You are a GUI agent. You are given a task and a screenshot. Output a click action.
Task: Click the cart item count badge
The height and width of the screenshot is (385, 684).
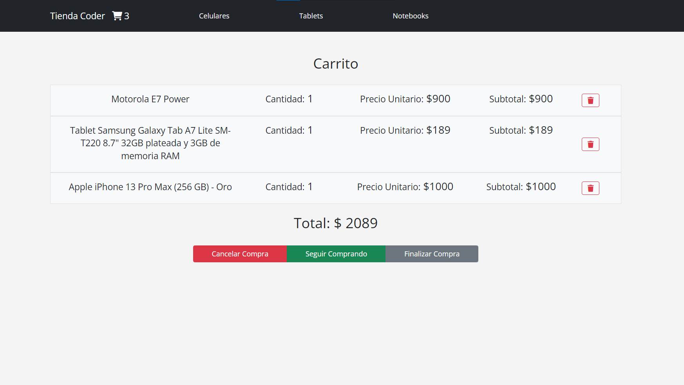pyautogui.click(x=126, y=16)
